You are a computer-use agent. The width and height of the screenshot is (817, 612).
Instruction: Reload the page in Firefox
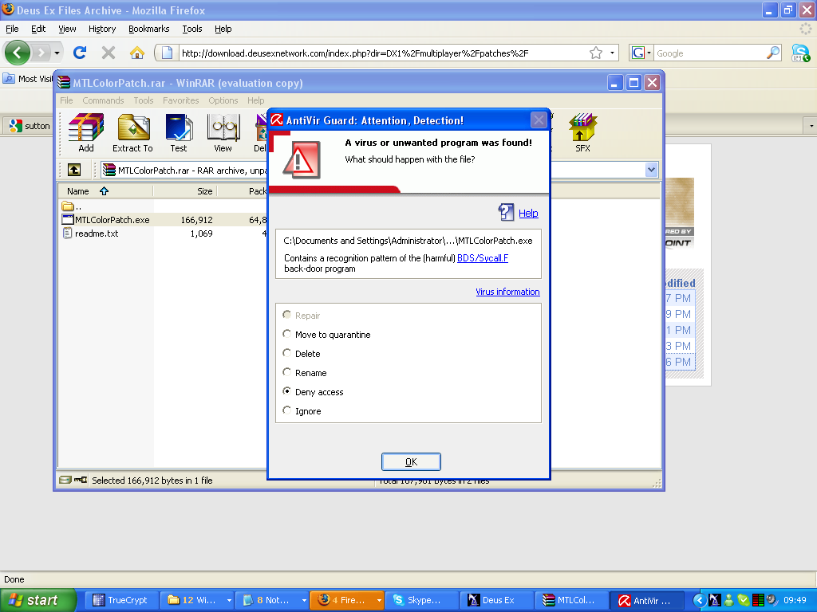tap(80, 53)
